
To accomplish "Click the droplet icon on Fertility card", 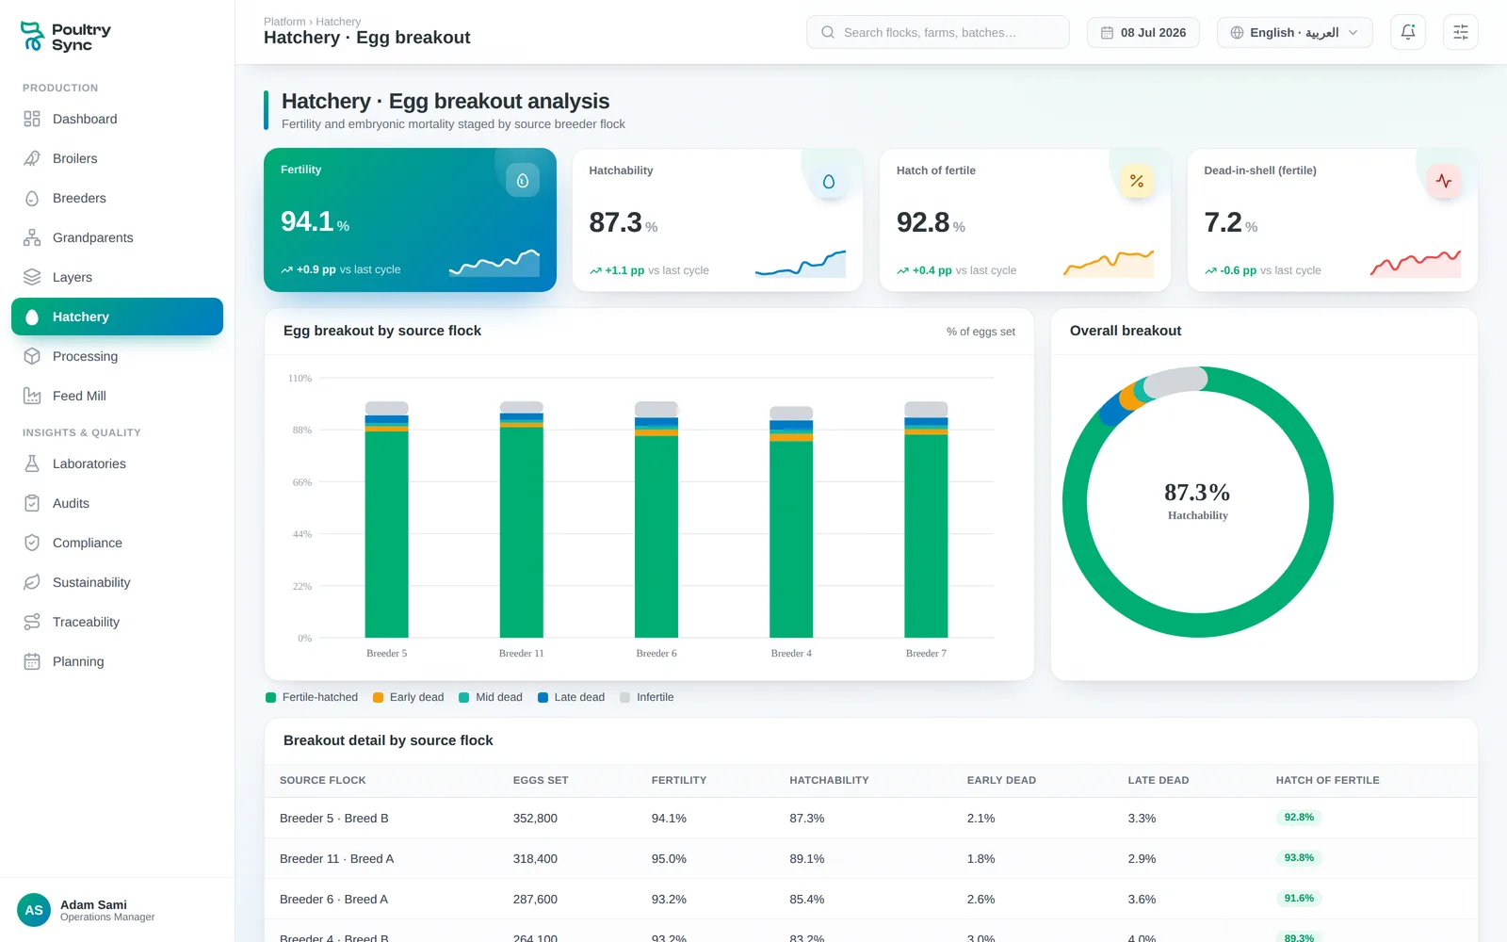I will pyautogui.click(x=523, y=180).
